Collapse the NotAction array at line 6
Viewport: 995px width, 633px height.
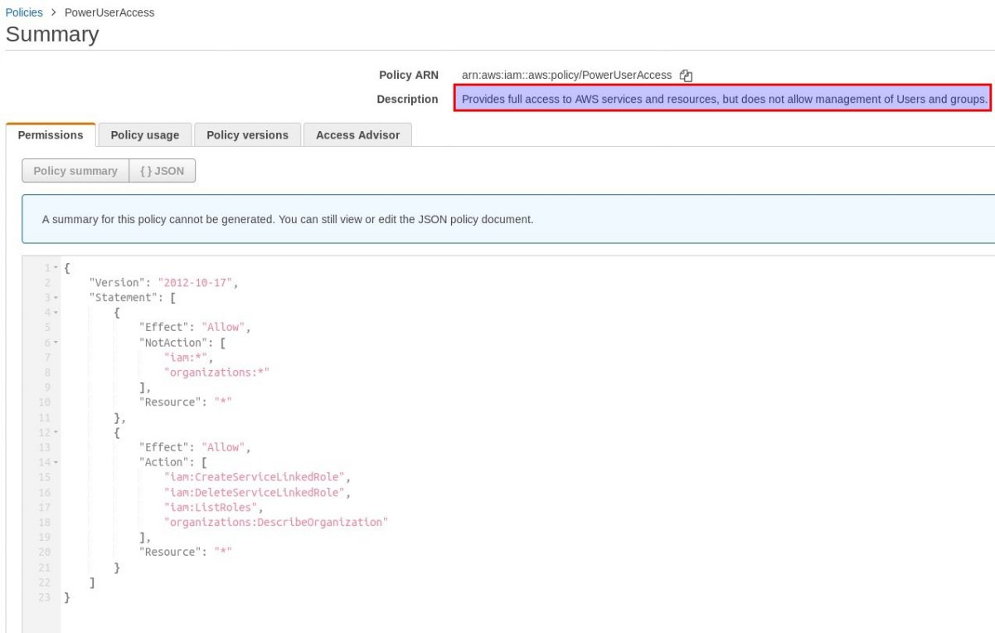(x=56, y=343)
